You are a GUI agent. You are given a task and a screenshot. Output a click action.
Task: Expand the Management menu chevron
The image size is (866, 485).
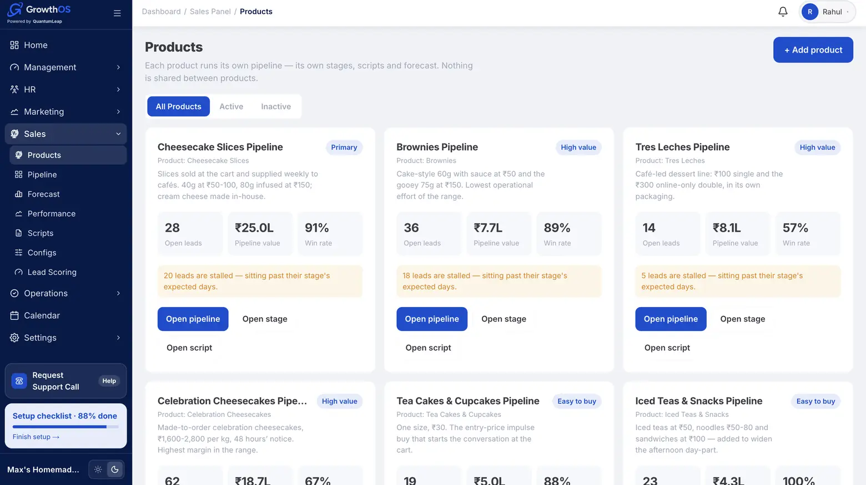click(118, 67)
